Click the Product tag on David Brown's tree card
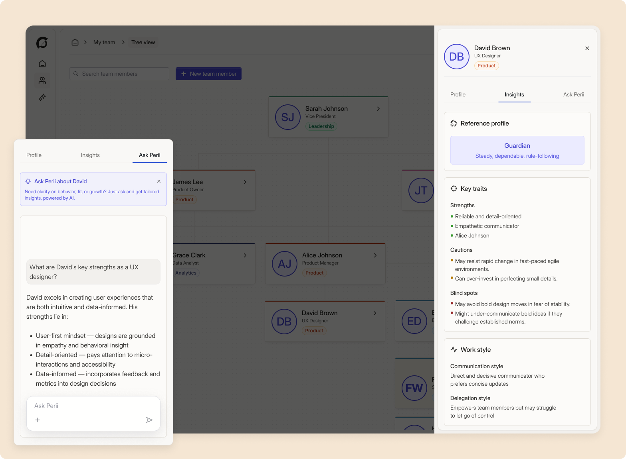 tap(314, 331)
